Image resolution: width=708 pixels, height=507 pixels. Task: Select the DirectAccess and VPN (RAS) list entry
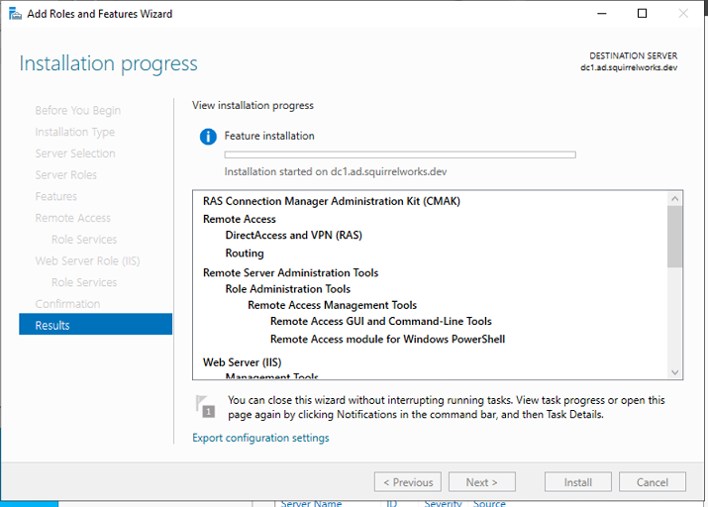[294, 236]
